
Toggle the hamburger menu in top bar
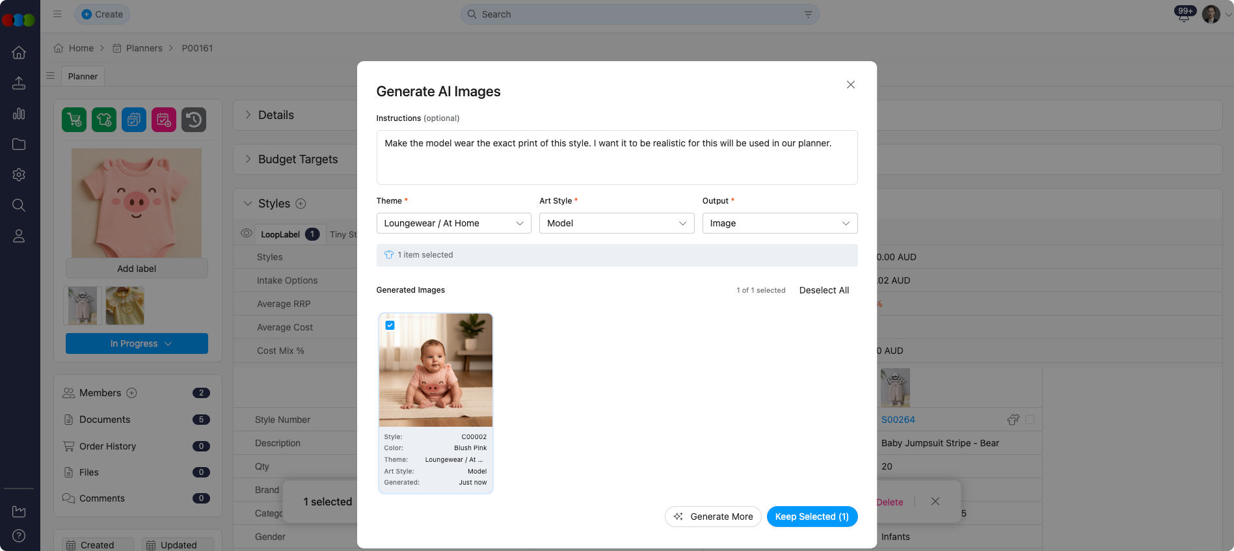pyautogui.click(x=57, y=14)
